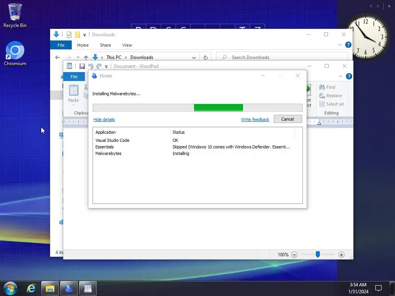Click the Downloads breadcrumb segment
The image size is (395, 296).
[x=142, y=57]
